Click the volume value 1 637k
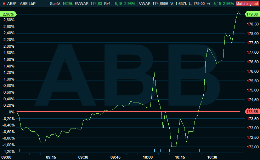 181,4
